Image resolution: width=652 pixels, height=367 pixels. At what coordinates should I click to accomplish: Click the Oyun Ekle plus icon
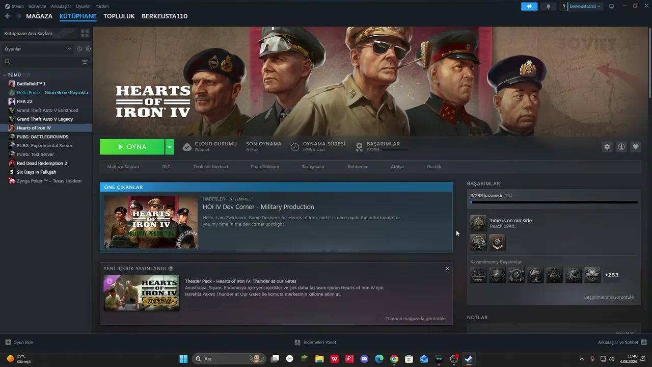pyautogui.click(x=8, y=343)
